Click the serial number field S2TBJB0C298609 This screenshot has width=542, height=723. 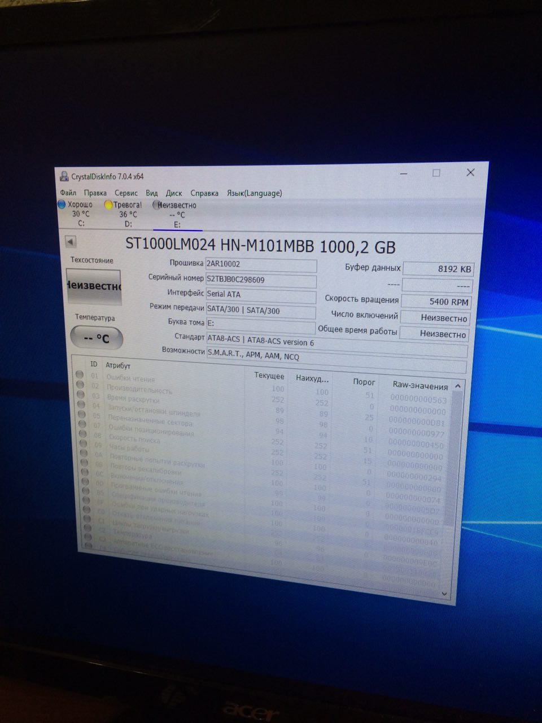[x=261, y=280]
